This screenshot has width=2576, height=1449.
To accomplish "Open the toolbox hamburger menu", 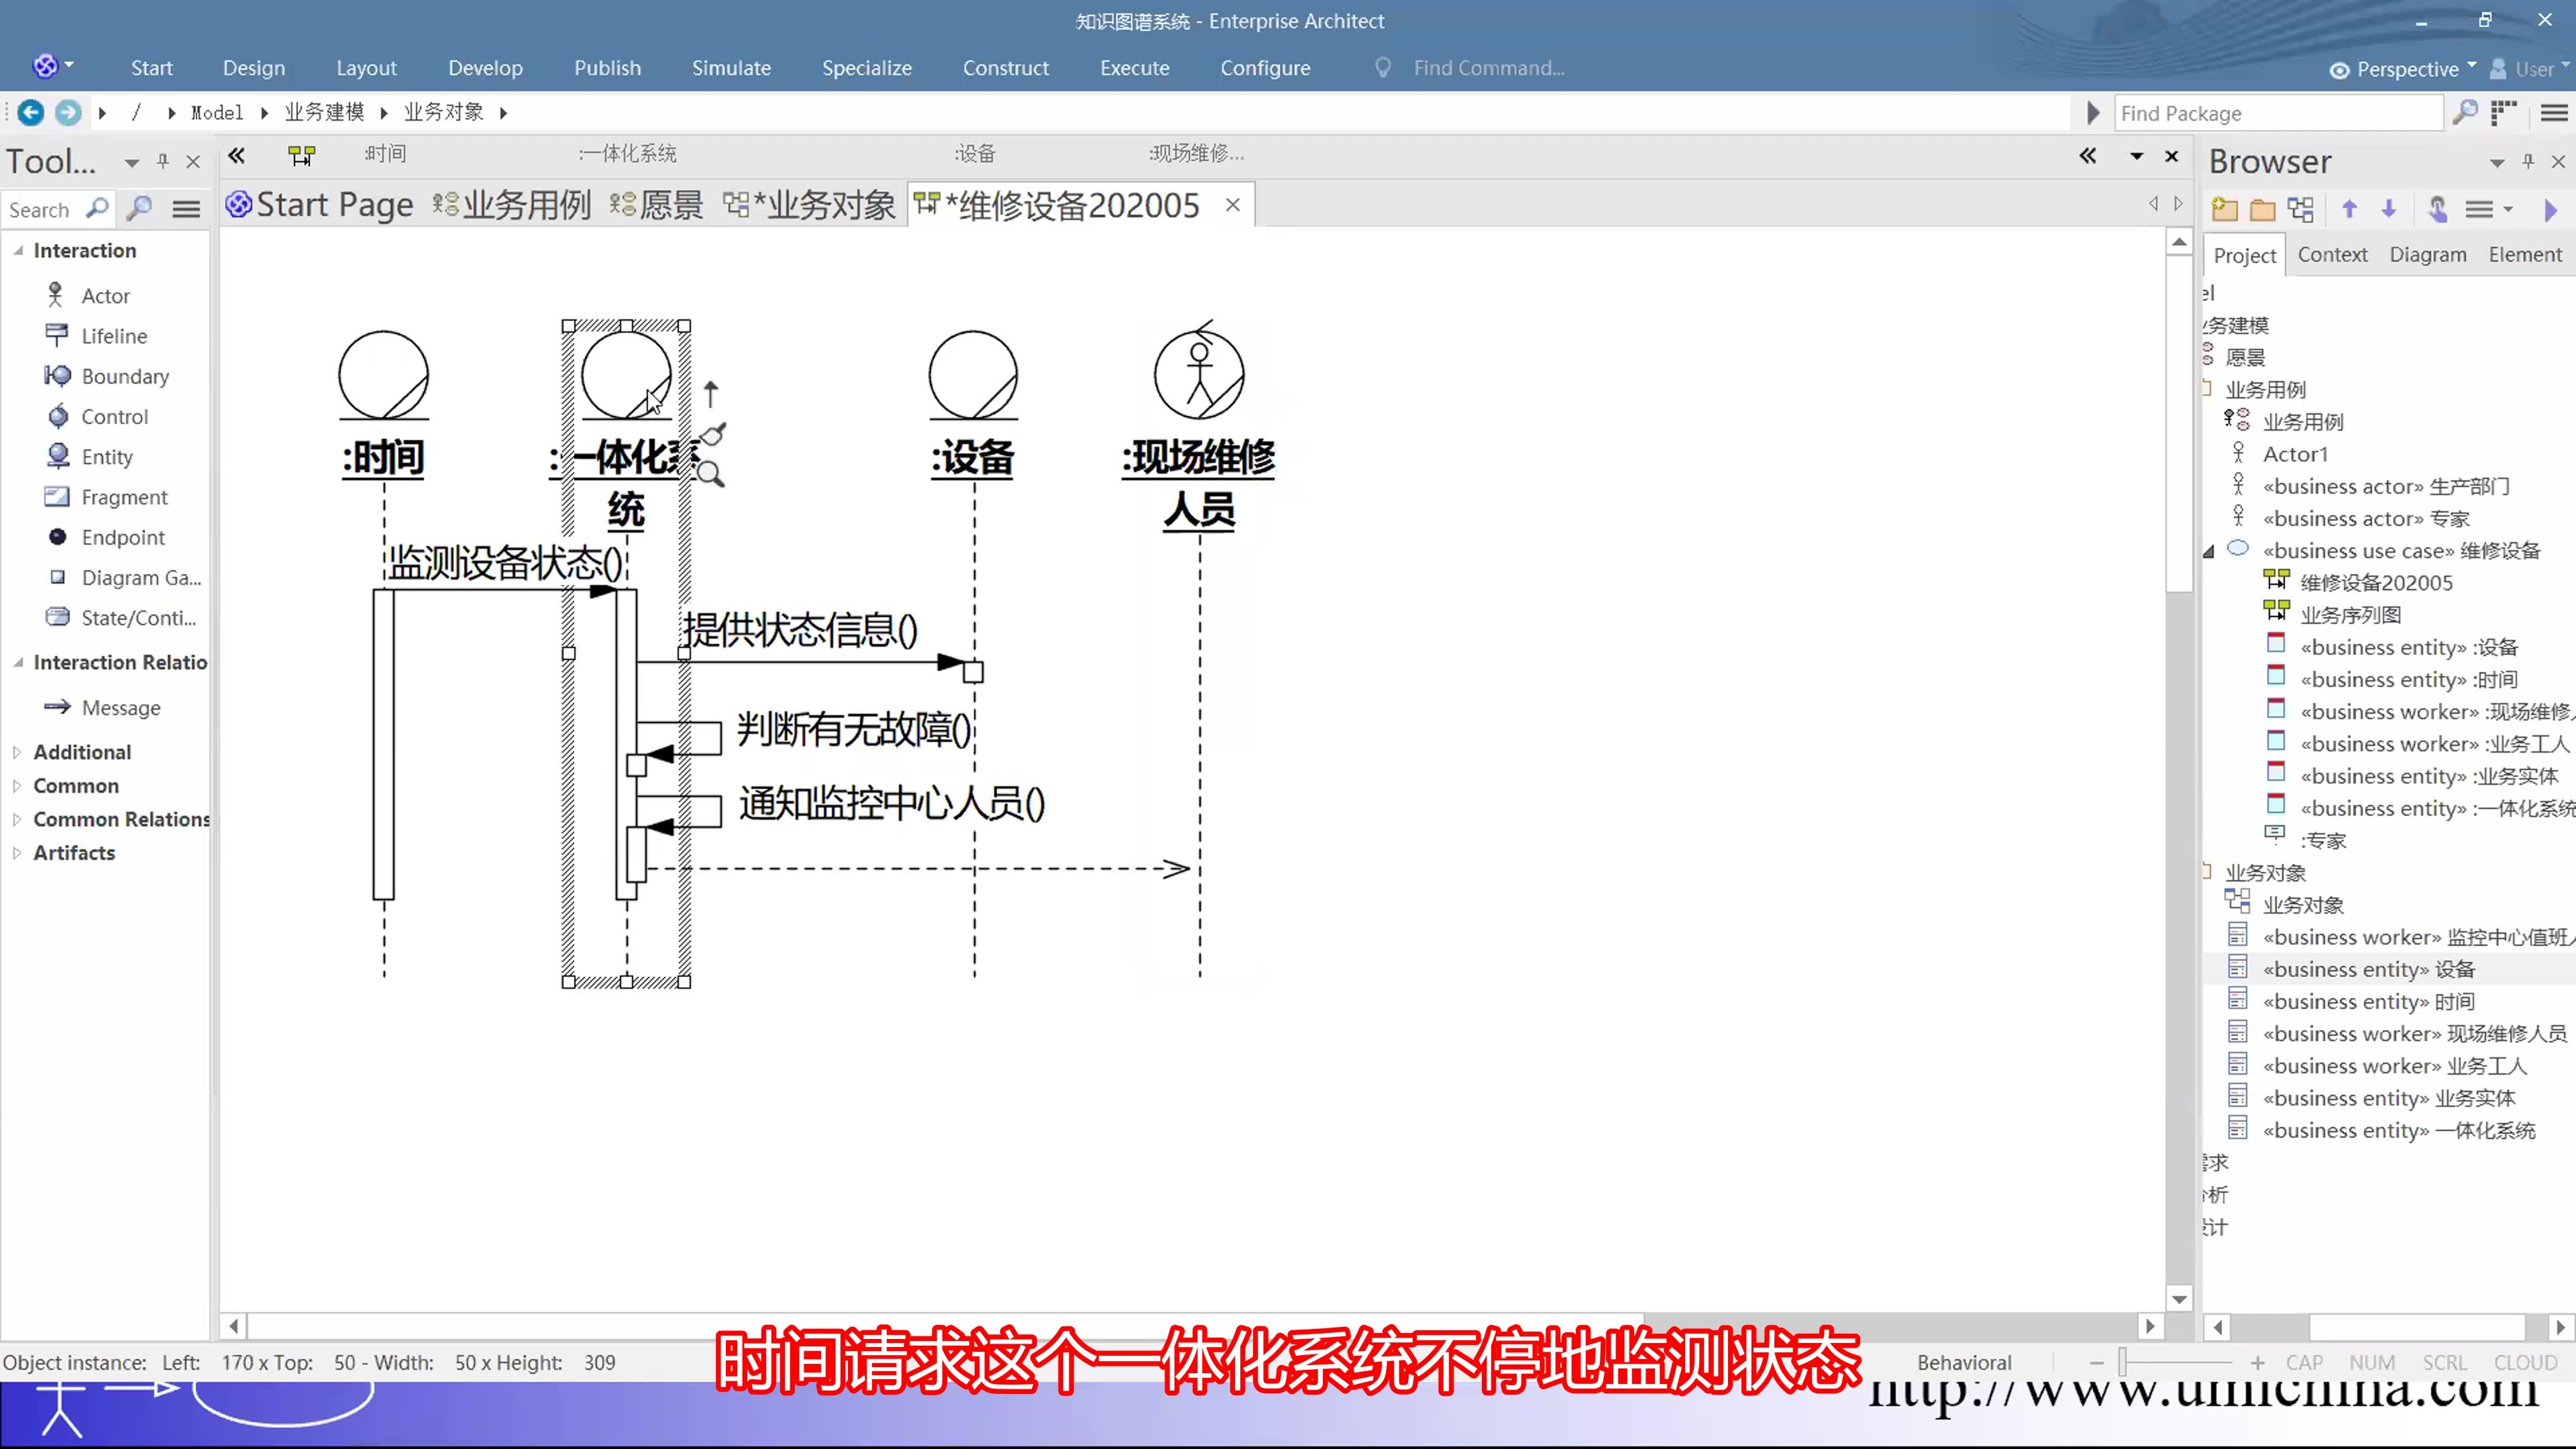I will (x=186, y=209).
